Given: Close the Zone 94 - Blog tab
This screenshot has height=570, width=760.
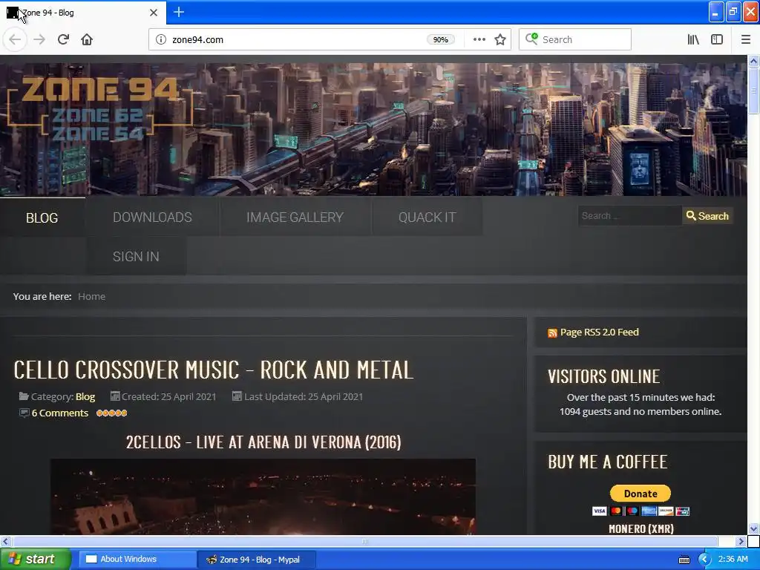Looking at the screenshot, I should point(154,13).
